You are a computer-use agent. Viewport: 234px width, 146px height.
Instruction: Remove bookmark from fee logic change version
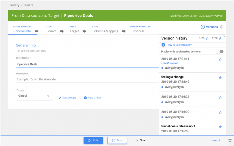[x=220, y=78]
